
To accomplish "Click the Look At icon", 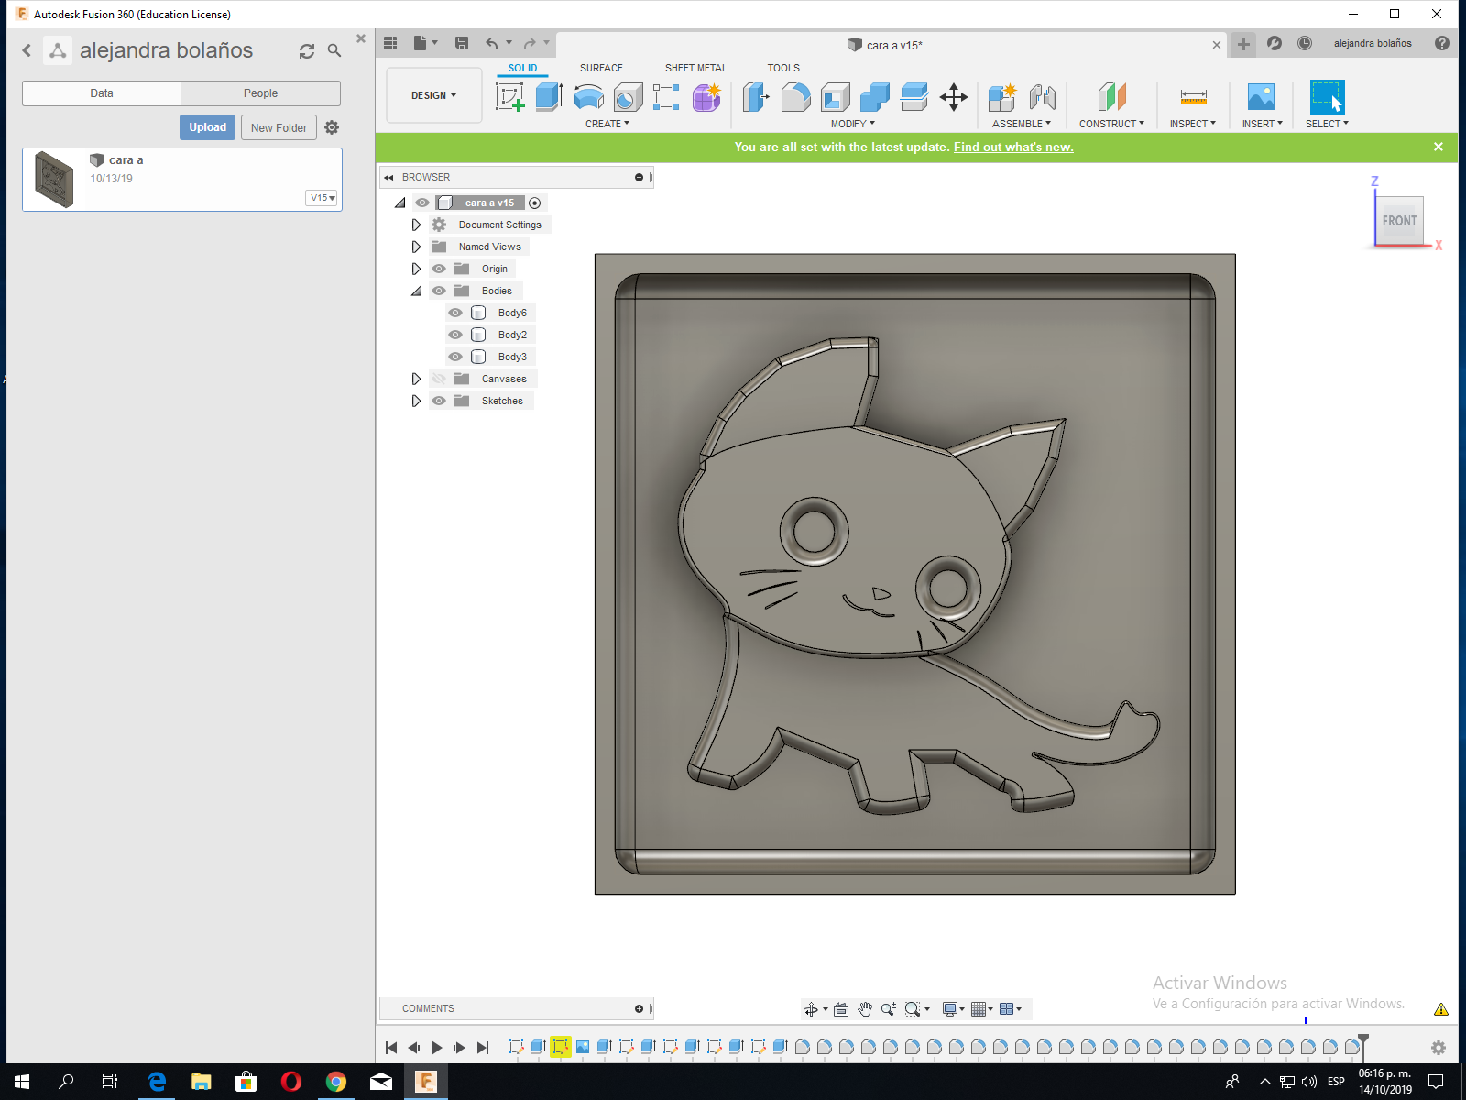I will coord(841,1009).
